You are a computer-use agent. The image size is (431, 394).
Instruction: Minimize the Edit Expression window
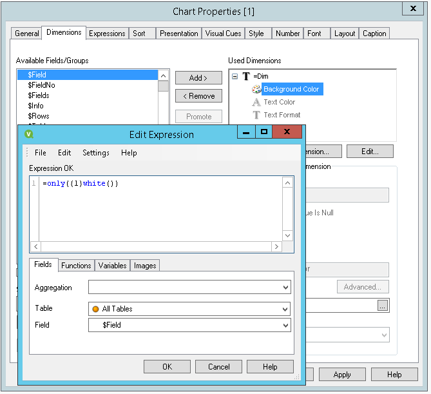click(246, 132)
